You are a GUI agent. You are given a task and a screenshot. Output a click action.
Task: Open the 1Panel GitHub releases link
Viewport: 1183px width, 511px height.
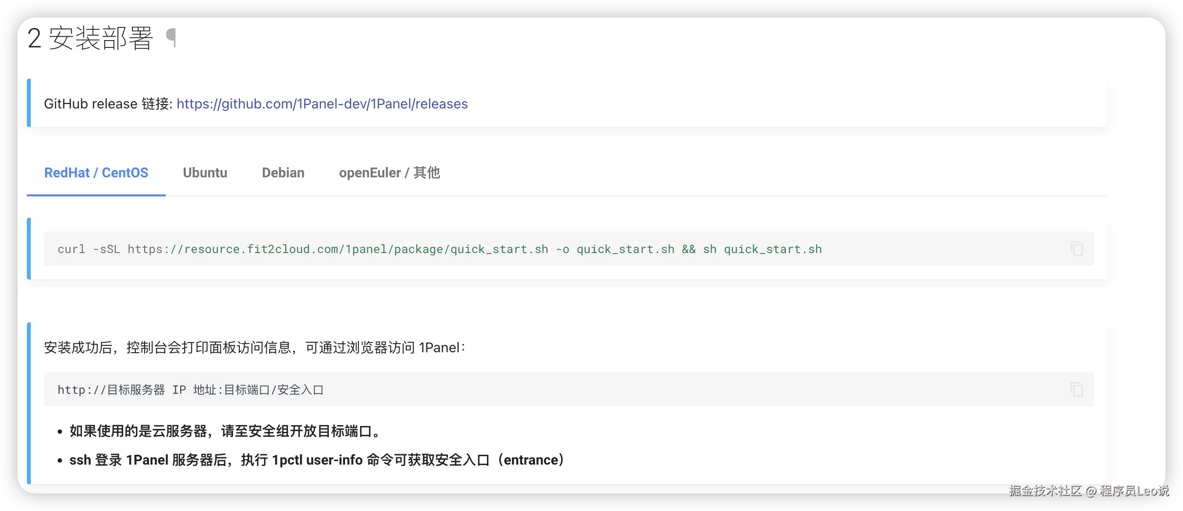pyautogui.click(x=322, y=104)
